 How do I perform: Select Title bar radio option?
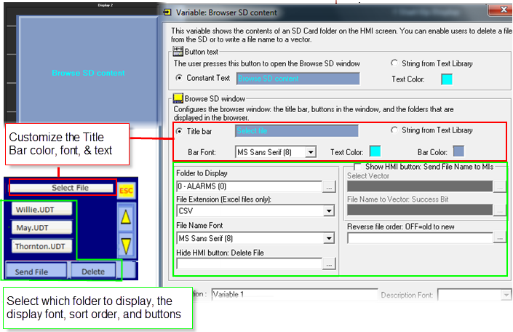pyautogui.click(x=180, y=131)
